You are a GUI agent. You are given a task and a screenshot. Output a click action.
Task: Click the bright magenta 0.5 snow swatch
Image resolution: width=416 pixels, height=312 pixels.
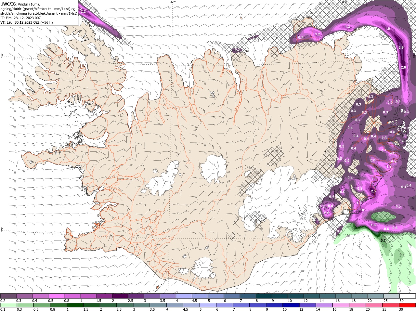(x=56, y=296)
